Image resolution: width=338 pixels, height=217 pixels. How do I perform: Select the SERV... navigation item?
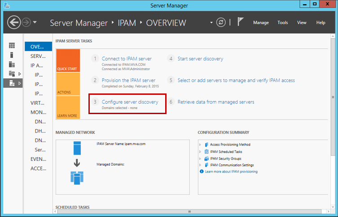tap(38, 56)
